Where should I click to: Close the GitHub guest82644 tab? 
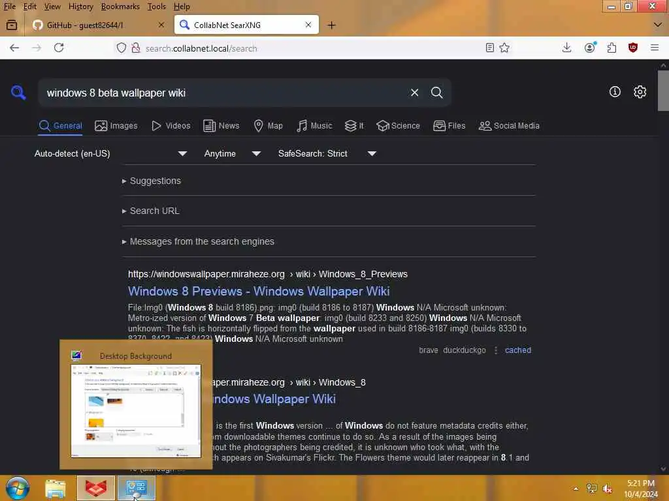click(x=161, y=25)
